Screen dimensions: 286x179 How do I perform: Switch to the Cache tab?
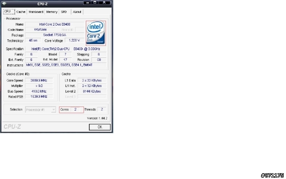(x=21, y=12)
